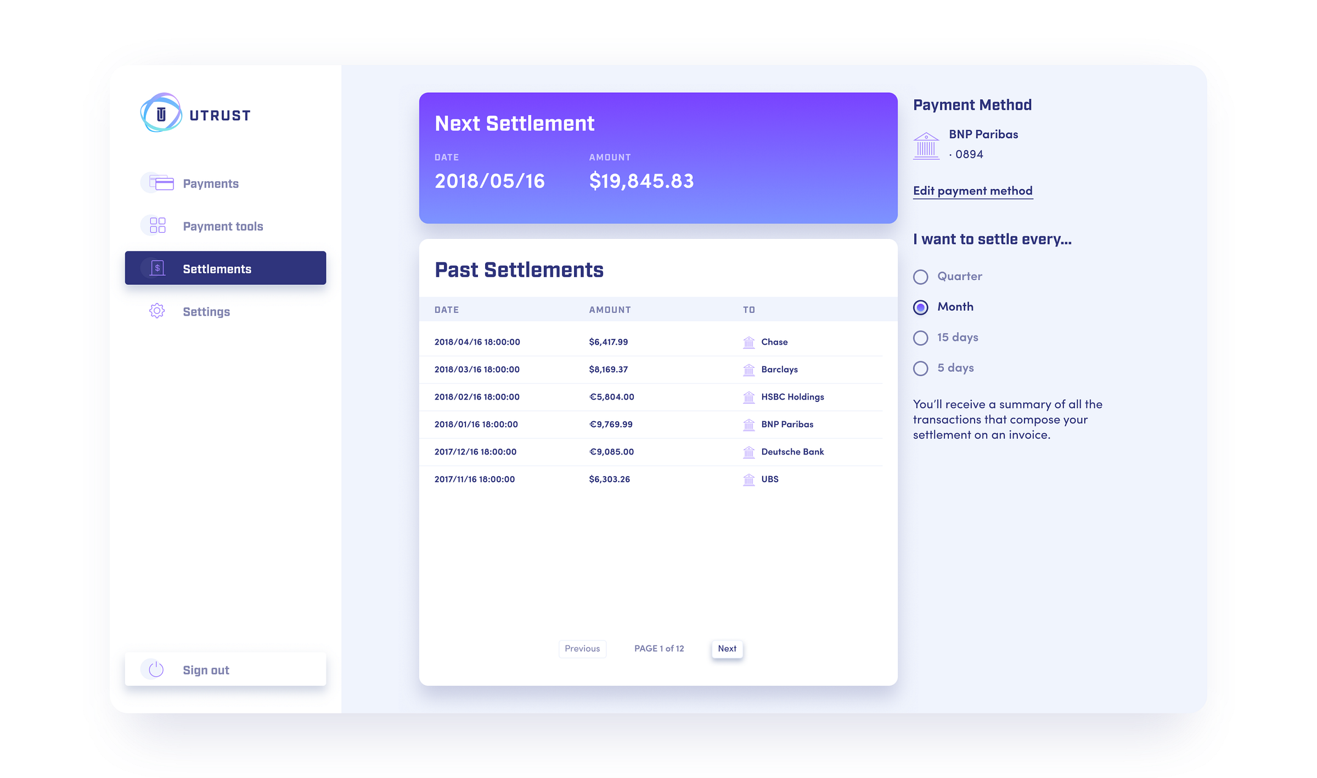This screenshot has height=778, width=1317.
Task: Go to the Settings sidebar item
Action: 206,312
